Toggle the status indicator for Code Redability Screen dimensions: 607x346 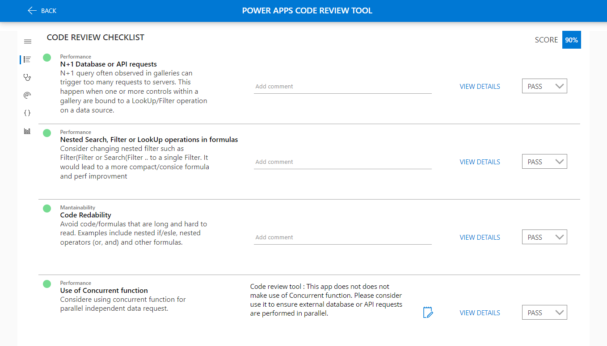(47, 208)
